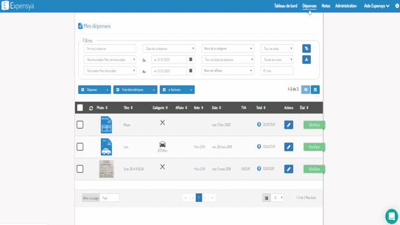
Task: Open the 'Tous les états' dropdown
Action: (277, 49)
